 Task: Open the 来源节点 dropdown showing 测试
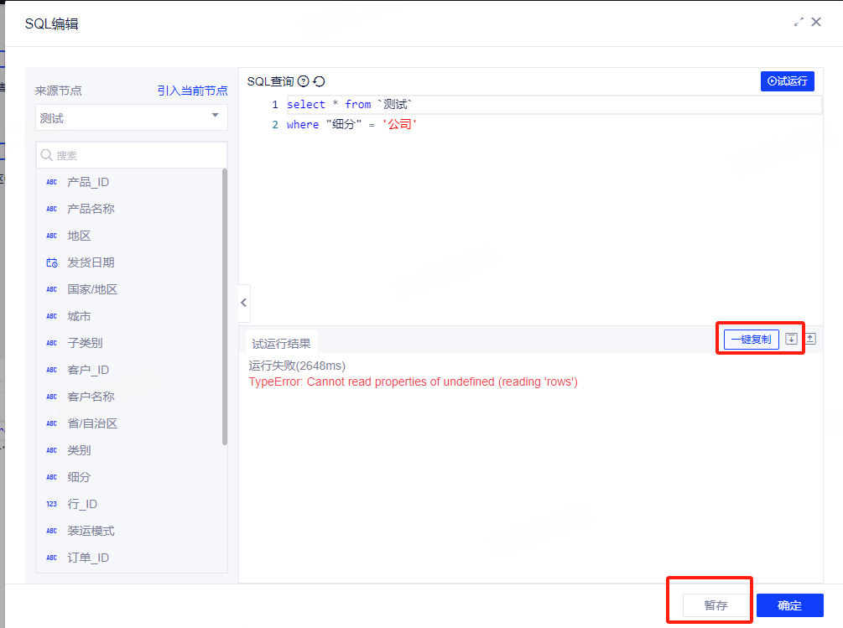pos(132,117)
